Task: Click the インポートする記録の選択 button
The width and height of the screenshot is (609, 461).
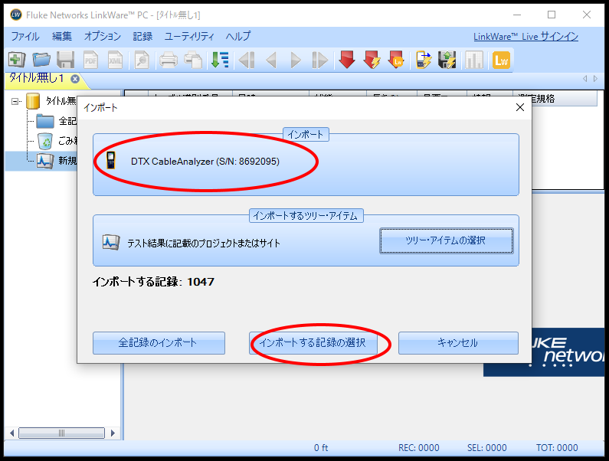Action: (x=313, y=342)
